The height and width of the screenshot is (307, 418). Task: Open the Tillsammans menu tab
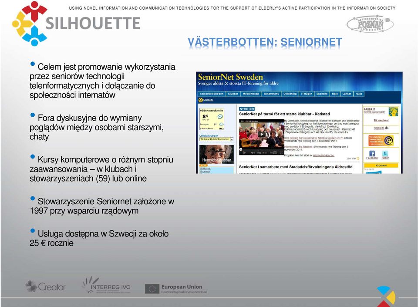(x=271, y=94)
